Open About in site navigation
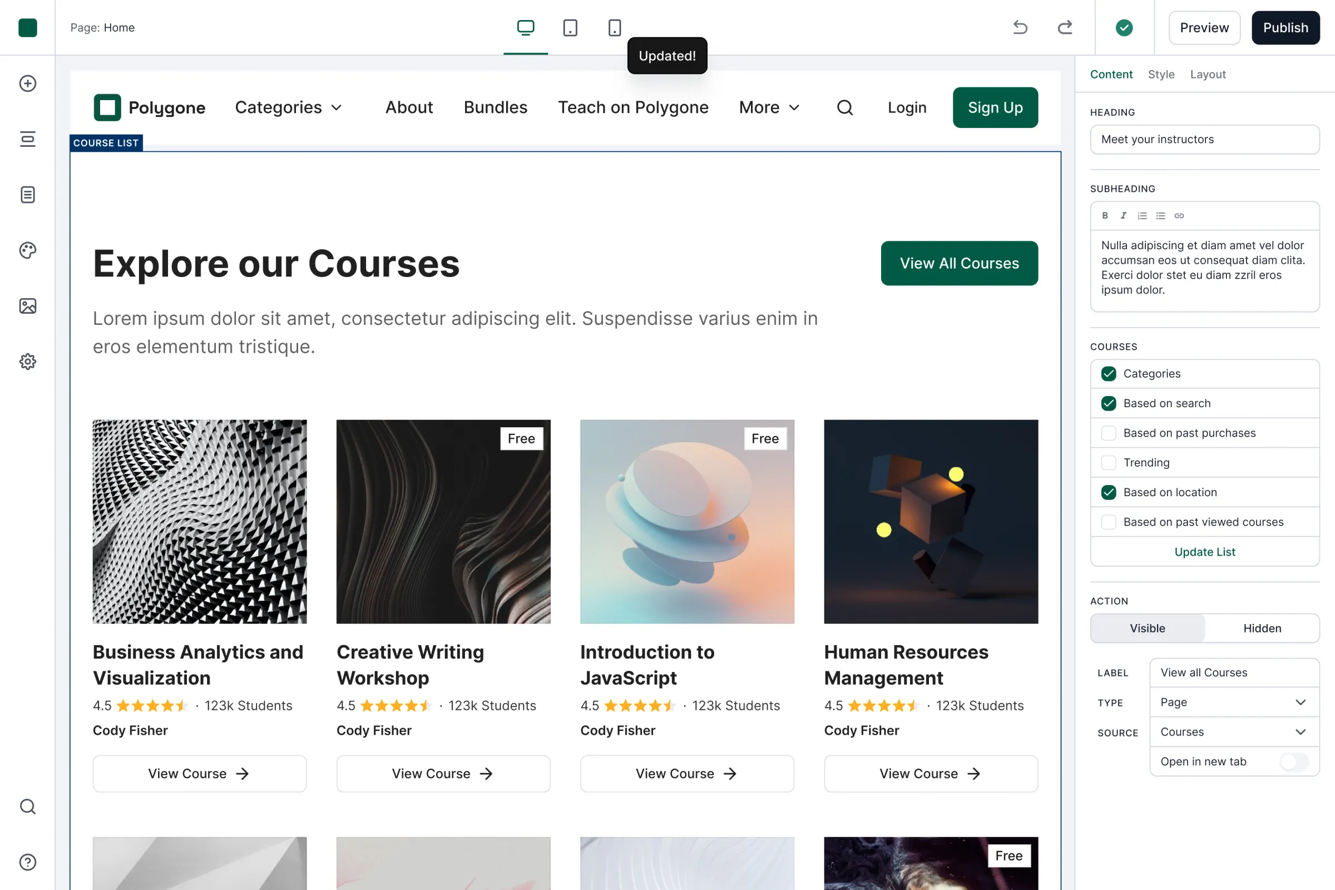Image resolution: width=1335 pixels, height=890 pixels. [x=409, y=107]
